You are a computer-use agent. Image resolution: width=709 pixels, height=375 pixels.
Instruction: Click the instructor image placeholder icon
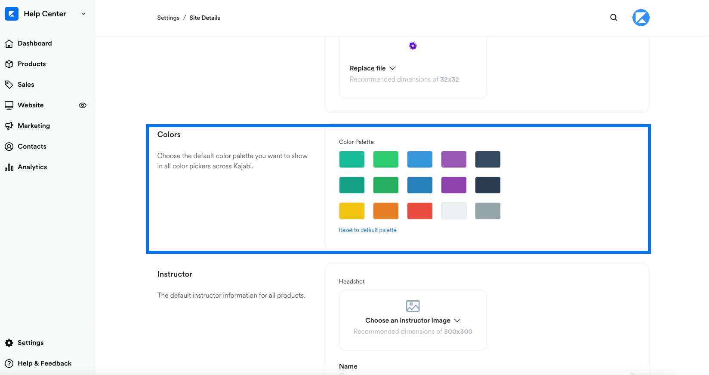point(413,306)
